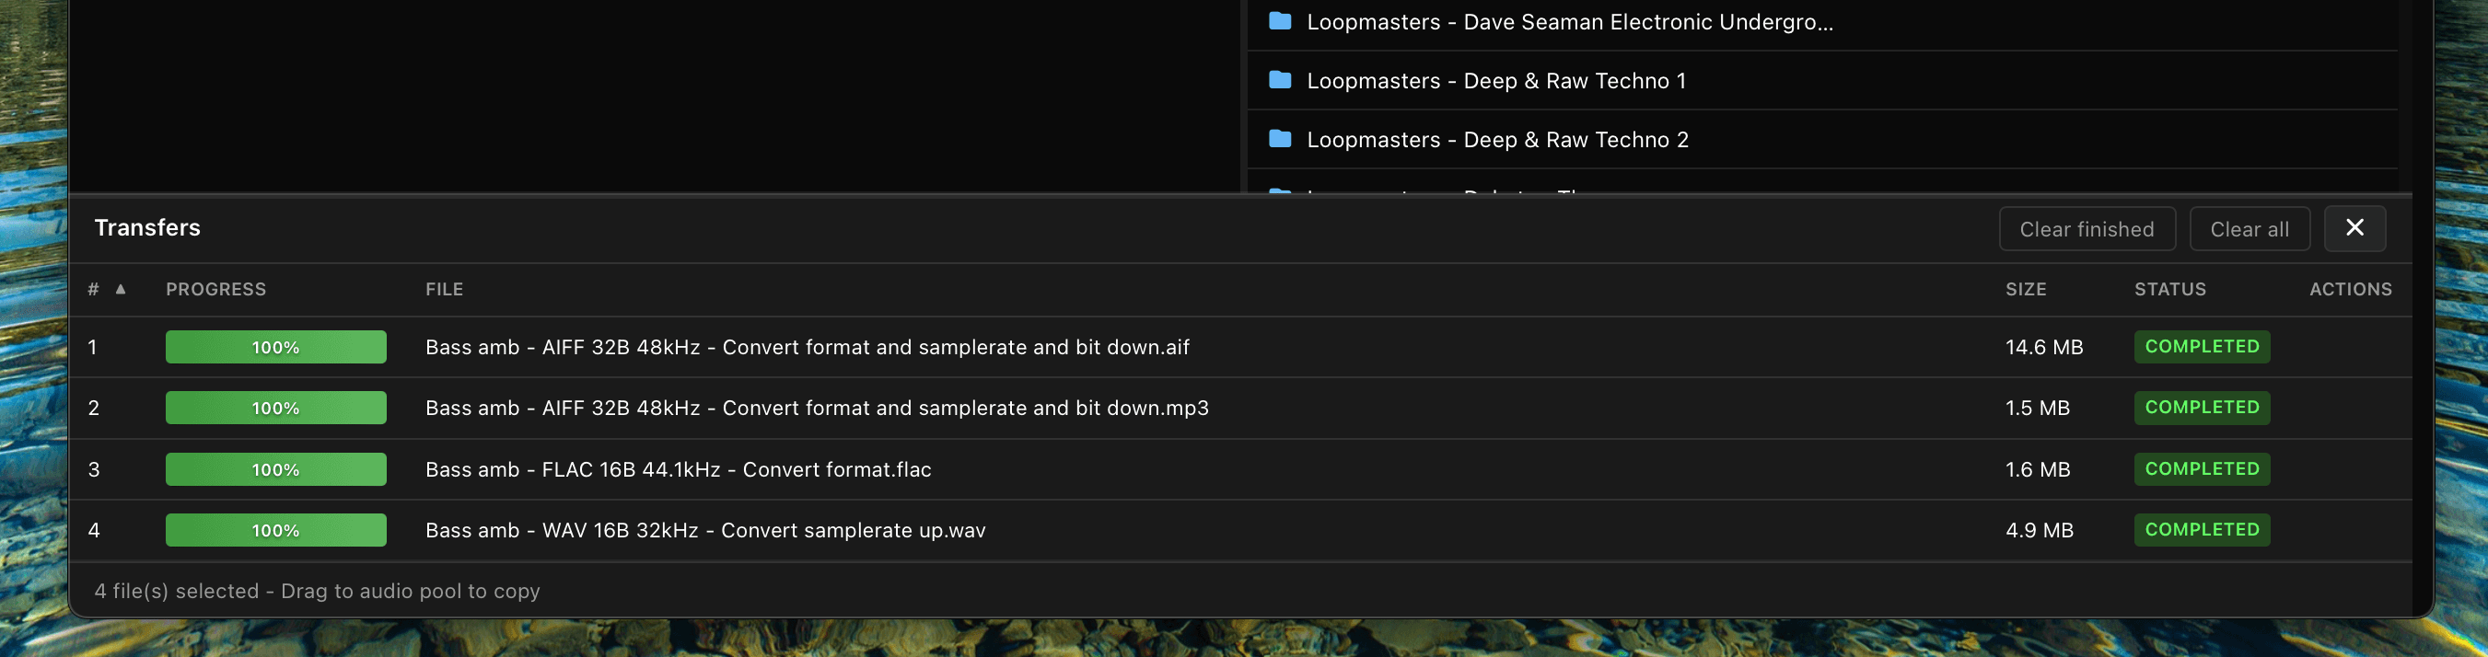Viewport: 2488px width, 657px height.
Task: Click the Clear finished button
Action: pyautogui.click(x=2087, y=228)
